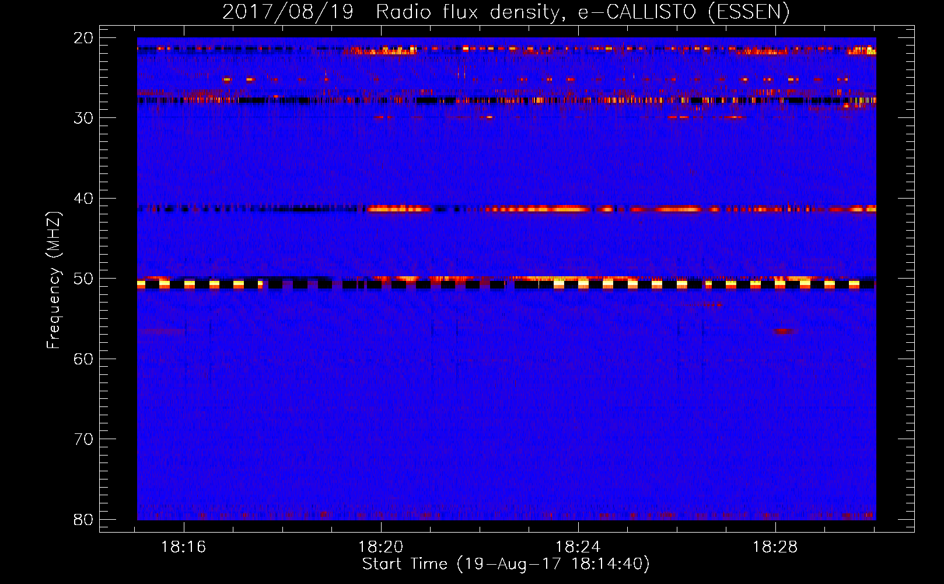Click the plot title mentioning e-CALLISTO (ESSEN)
The height and width of the screenshot is (584, 944).
click(x=506, y=12)
